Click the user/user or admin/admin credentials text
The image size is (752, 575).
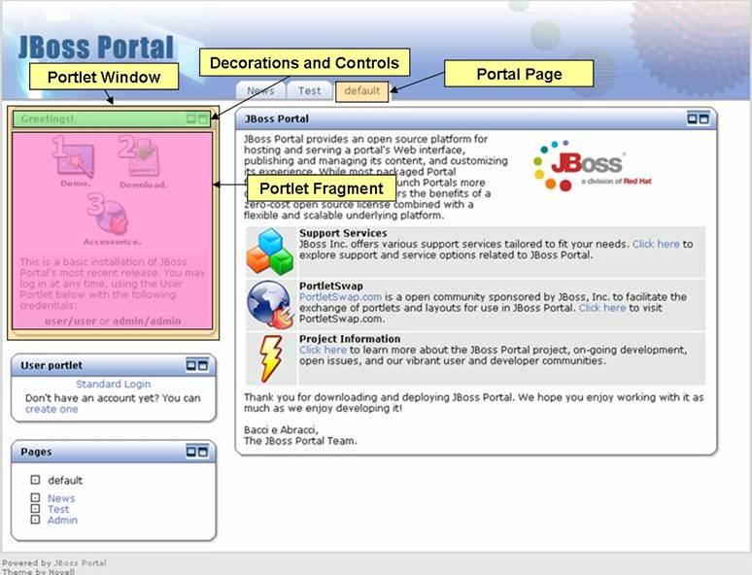(x=113, y=321)
